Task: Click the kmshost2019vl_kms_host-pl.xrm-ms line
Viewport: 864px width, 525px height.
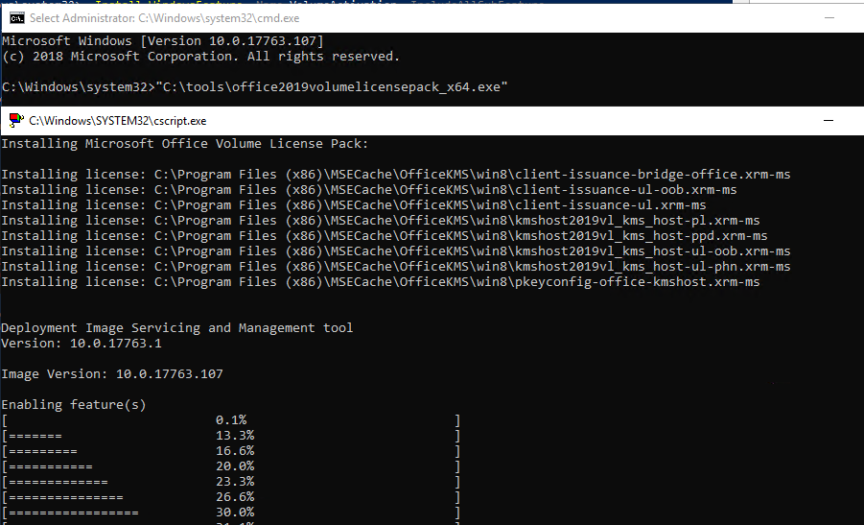Action: [380, 221]
